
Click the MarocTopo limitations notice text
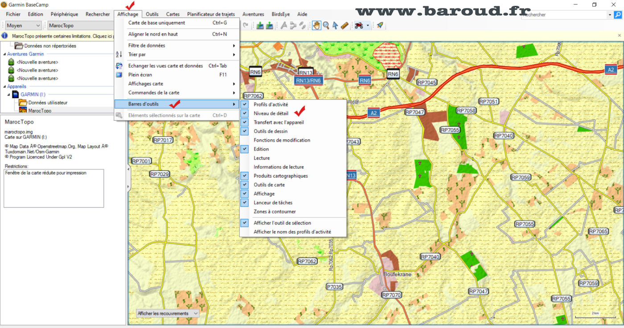click(62, 36)
